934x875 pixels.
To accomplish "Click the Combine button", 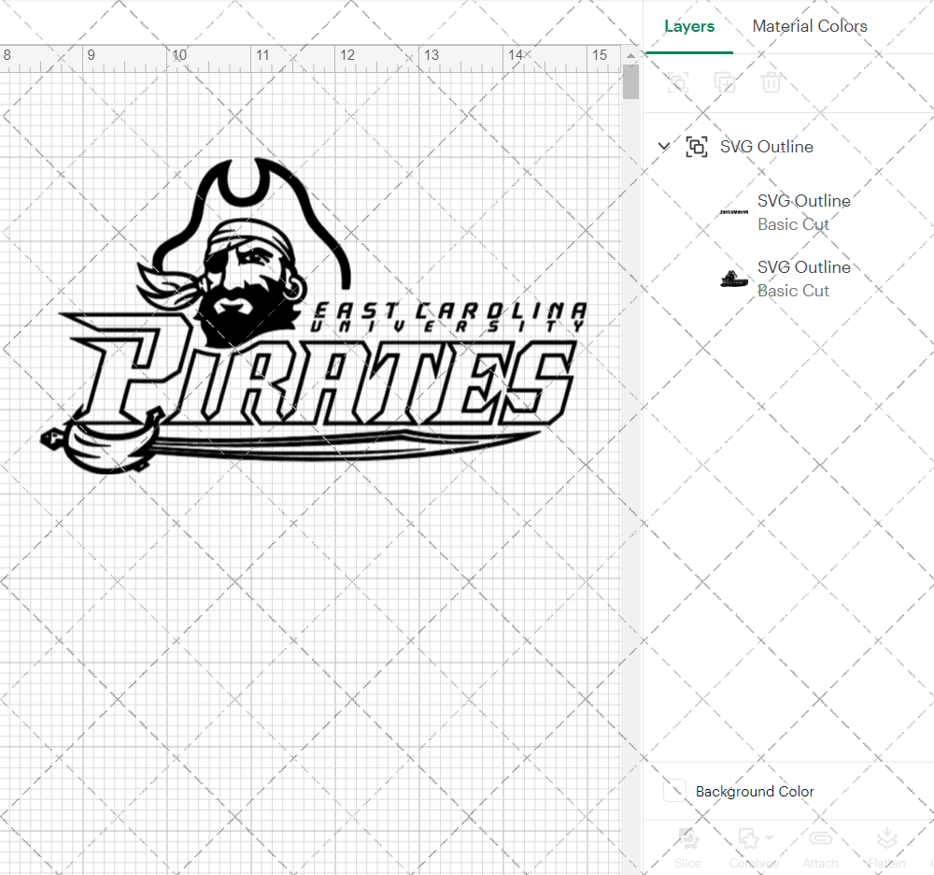I will pos(754,848).
